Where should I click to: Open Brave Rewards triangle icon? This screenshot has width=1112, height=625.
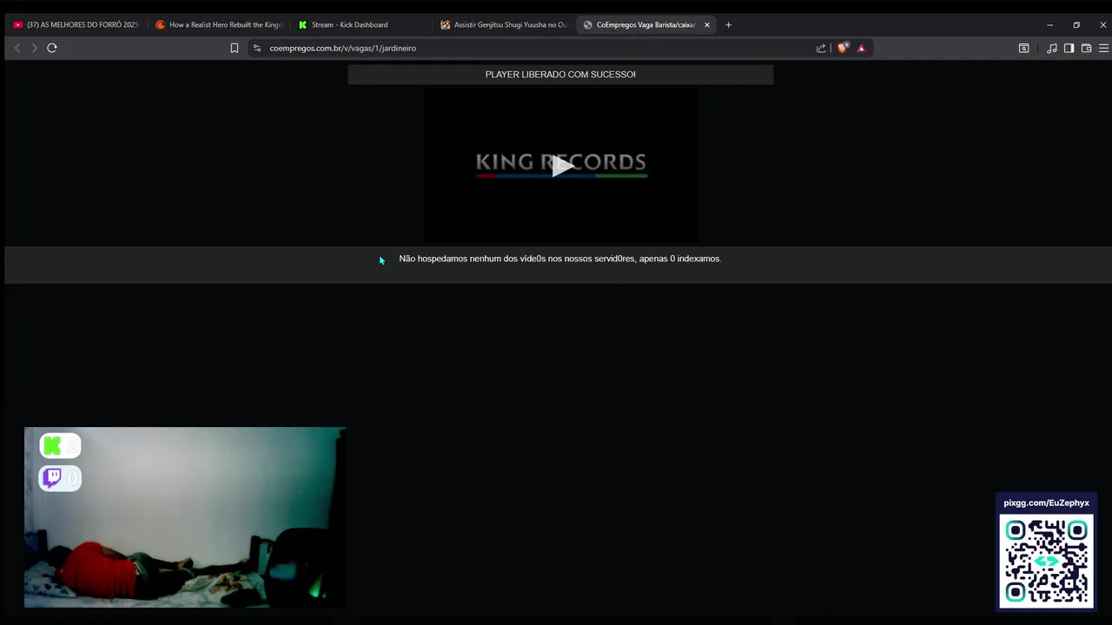862,48
